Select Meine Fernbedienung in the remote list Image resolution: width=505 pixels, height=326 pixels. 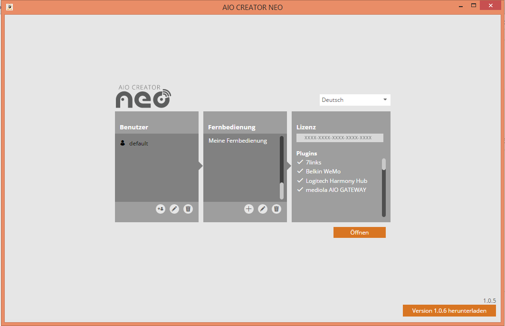238,141
